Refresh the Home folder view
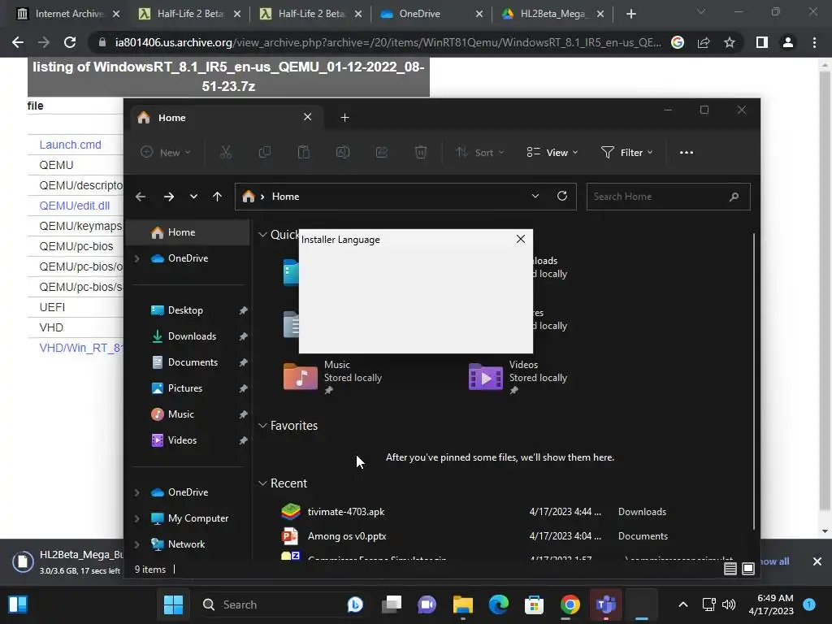The height and width of the screenshot is (624, 832). pos(562,197)
